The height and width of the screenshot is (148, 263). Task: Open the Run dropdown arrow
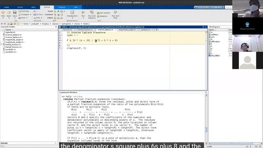pos(83,18)
